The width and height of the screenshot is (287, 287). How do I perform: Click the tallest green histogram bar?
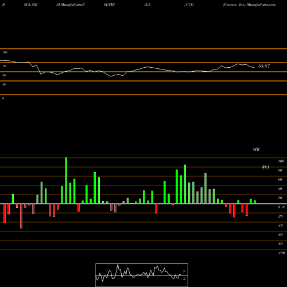coord(66,181)
